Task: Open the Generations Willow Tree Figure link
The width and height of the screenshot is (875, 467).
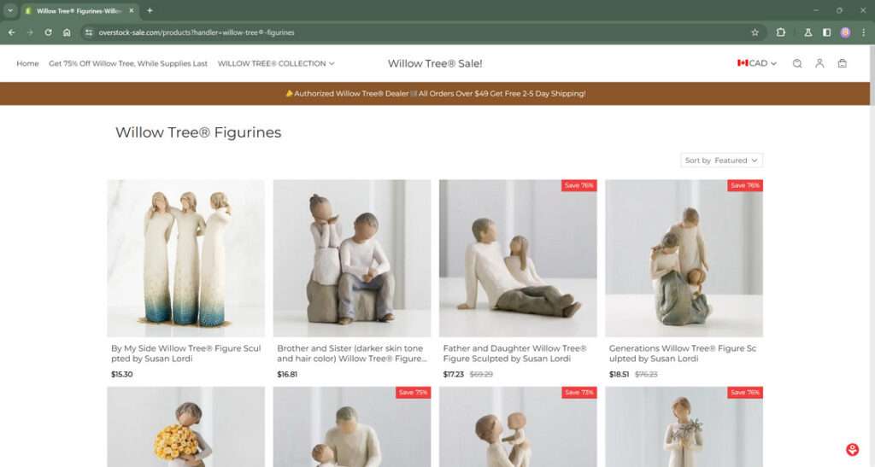Action: 683,353
